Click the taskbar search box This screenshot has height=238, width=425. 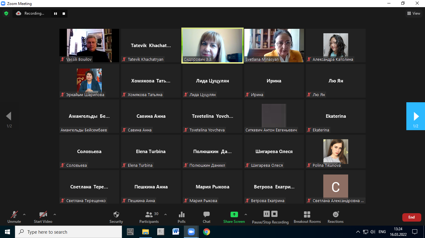coord(68,232)
